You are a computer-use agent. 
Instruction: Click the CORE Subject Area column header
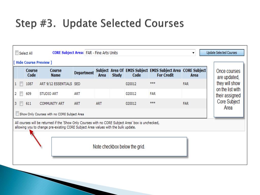(194, 73)
